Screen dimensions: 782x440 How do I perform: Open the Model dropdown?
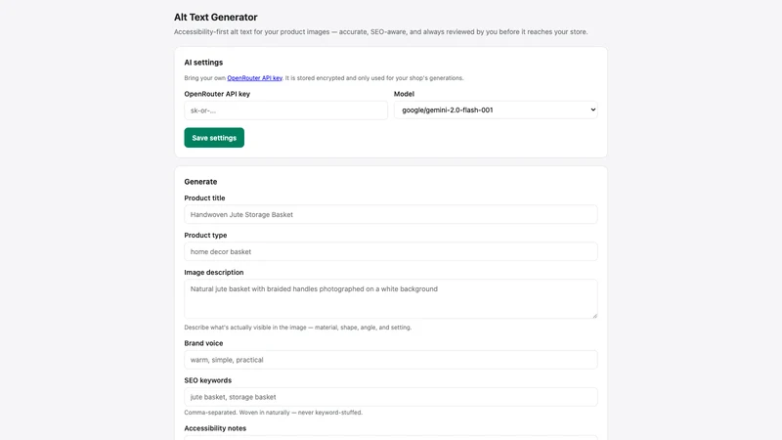[x=496, y=110]
